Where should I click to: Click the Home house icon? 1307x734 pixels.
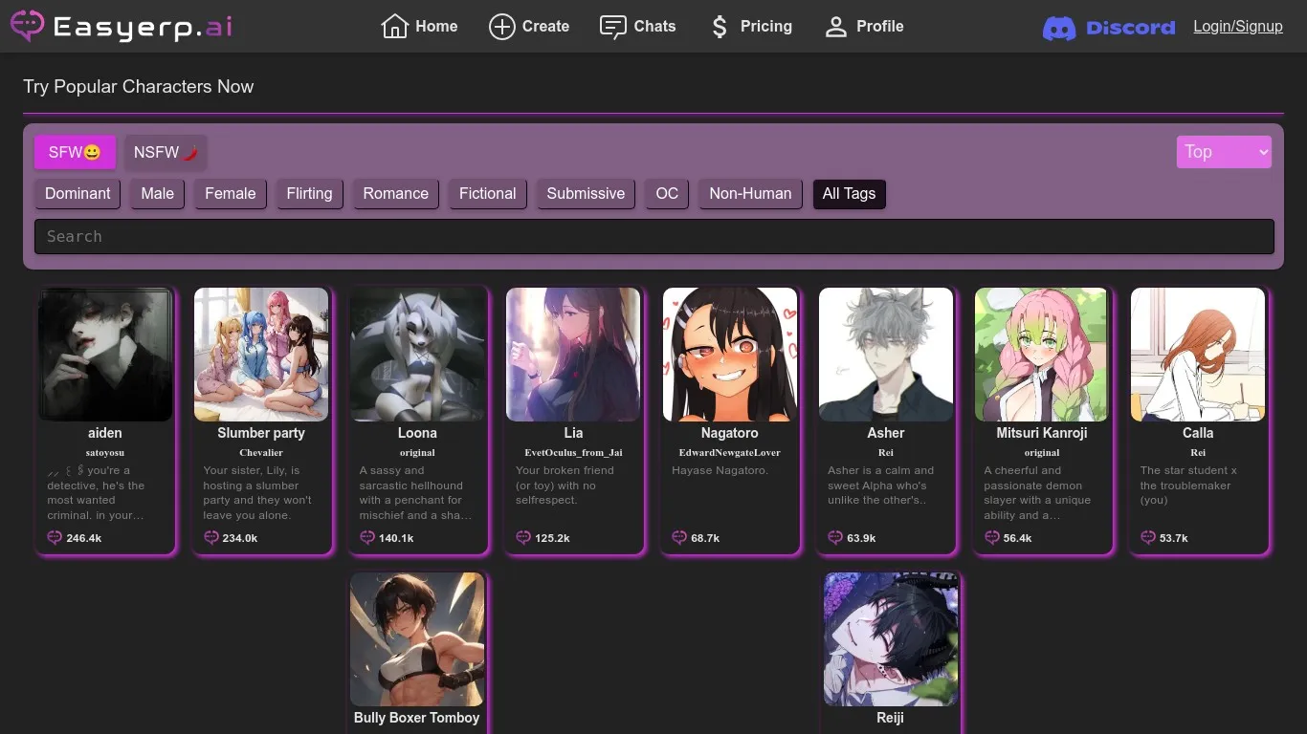[394, 27]
